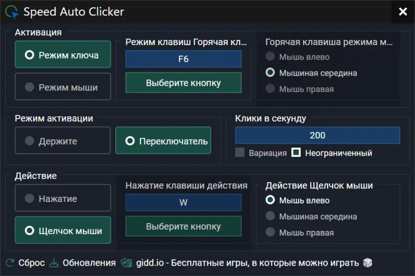
Task: Select the Щелчок мыши action option
Action: [63, 230]
